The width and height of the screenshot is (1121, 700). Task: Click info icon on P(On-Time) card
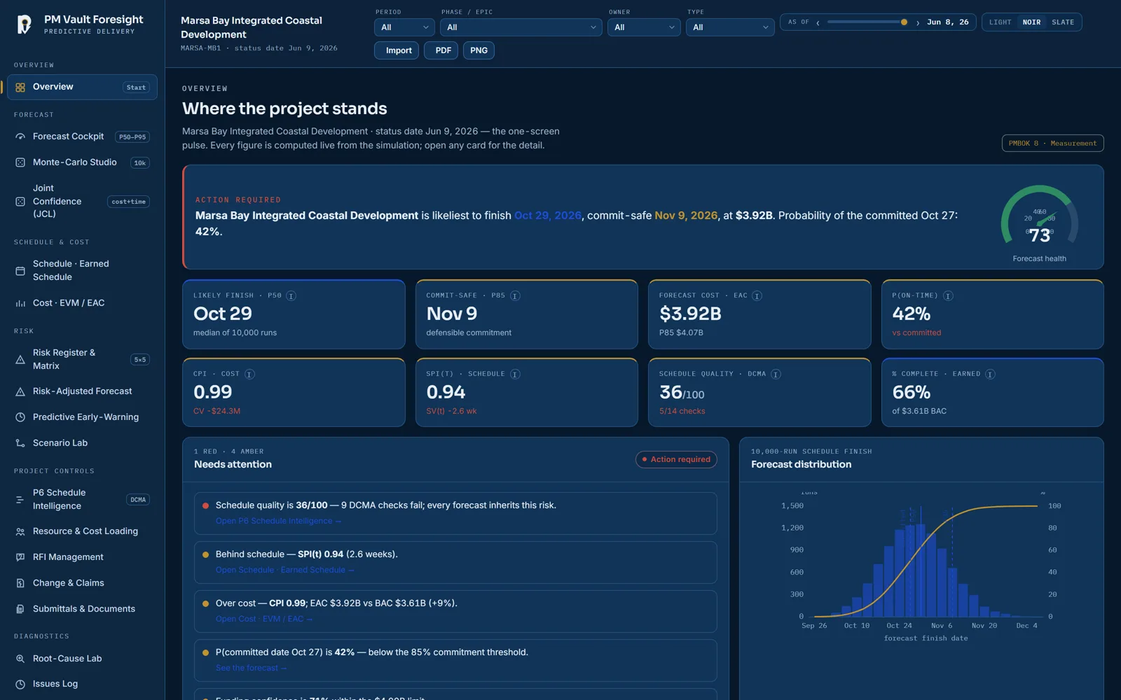[948, 296]
